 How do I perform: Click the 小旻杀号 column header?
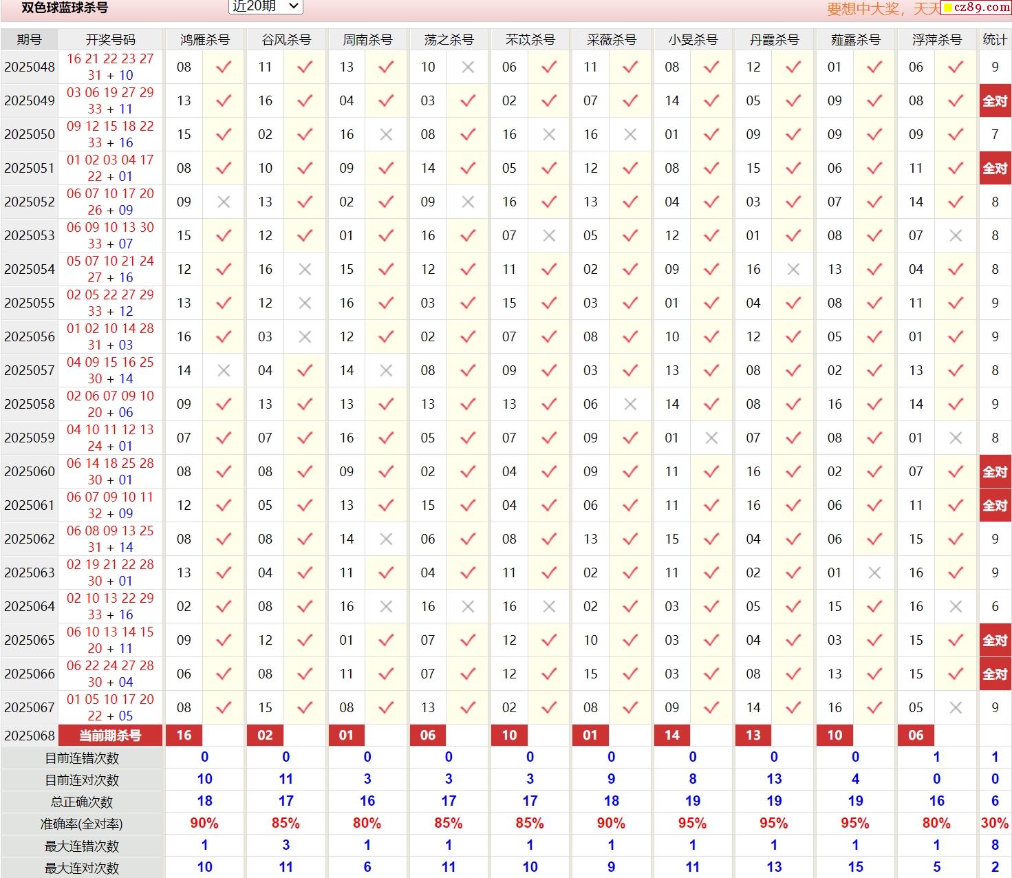(x=692, y=39)
